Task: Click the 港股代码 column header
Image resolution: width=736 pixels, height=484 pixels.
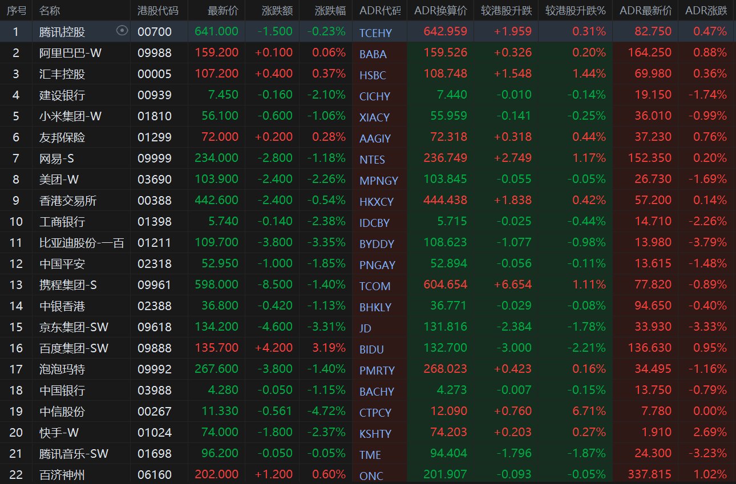Action: [x=158, y=10]
